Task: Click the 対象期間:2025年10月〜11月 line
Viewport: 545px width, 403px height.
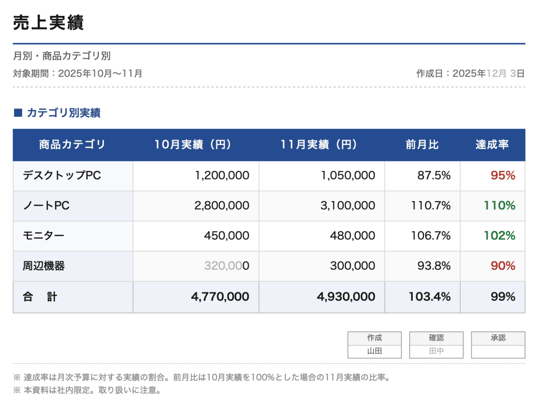Action: (77, 73)
